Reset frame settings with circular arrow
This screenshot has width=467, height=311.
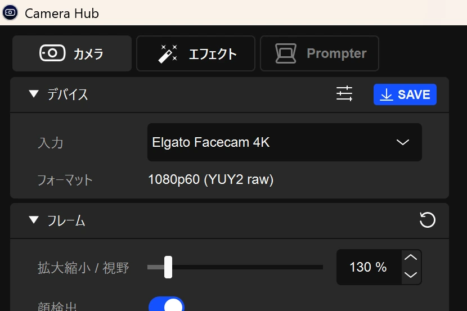click(x=428, y=220)
